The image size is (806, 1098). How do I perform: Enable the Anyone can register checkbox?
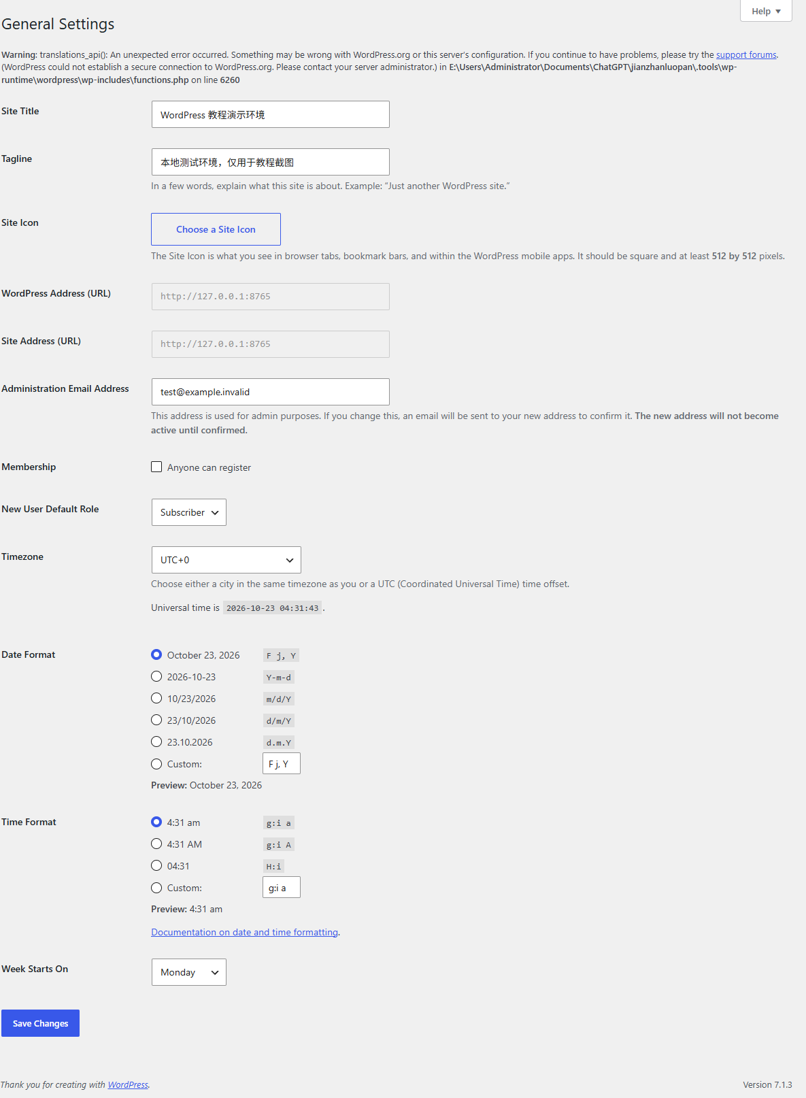(x=156, y=467)
